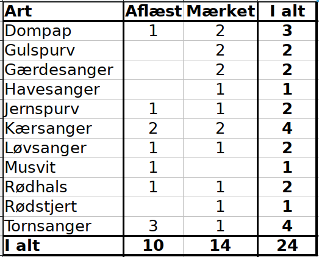This screenshot has width=319, height=257.
Task: Click the empty Musvit Mærket cell
Action: pyautogui.click(x=220, y=168)
